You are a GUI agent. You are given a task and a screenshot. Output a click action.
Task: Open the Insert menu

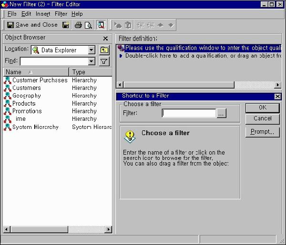coord(43,14)
